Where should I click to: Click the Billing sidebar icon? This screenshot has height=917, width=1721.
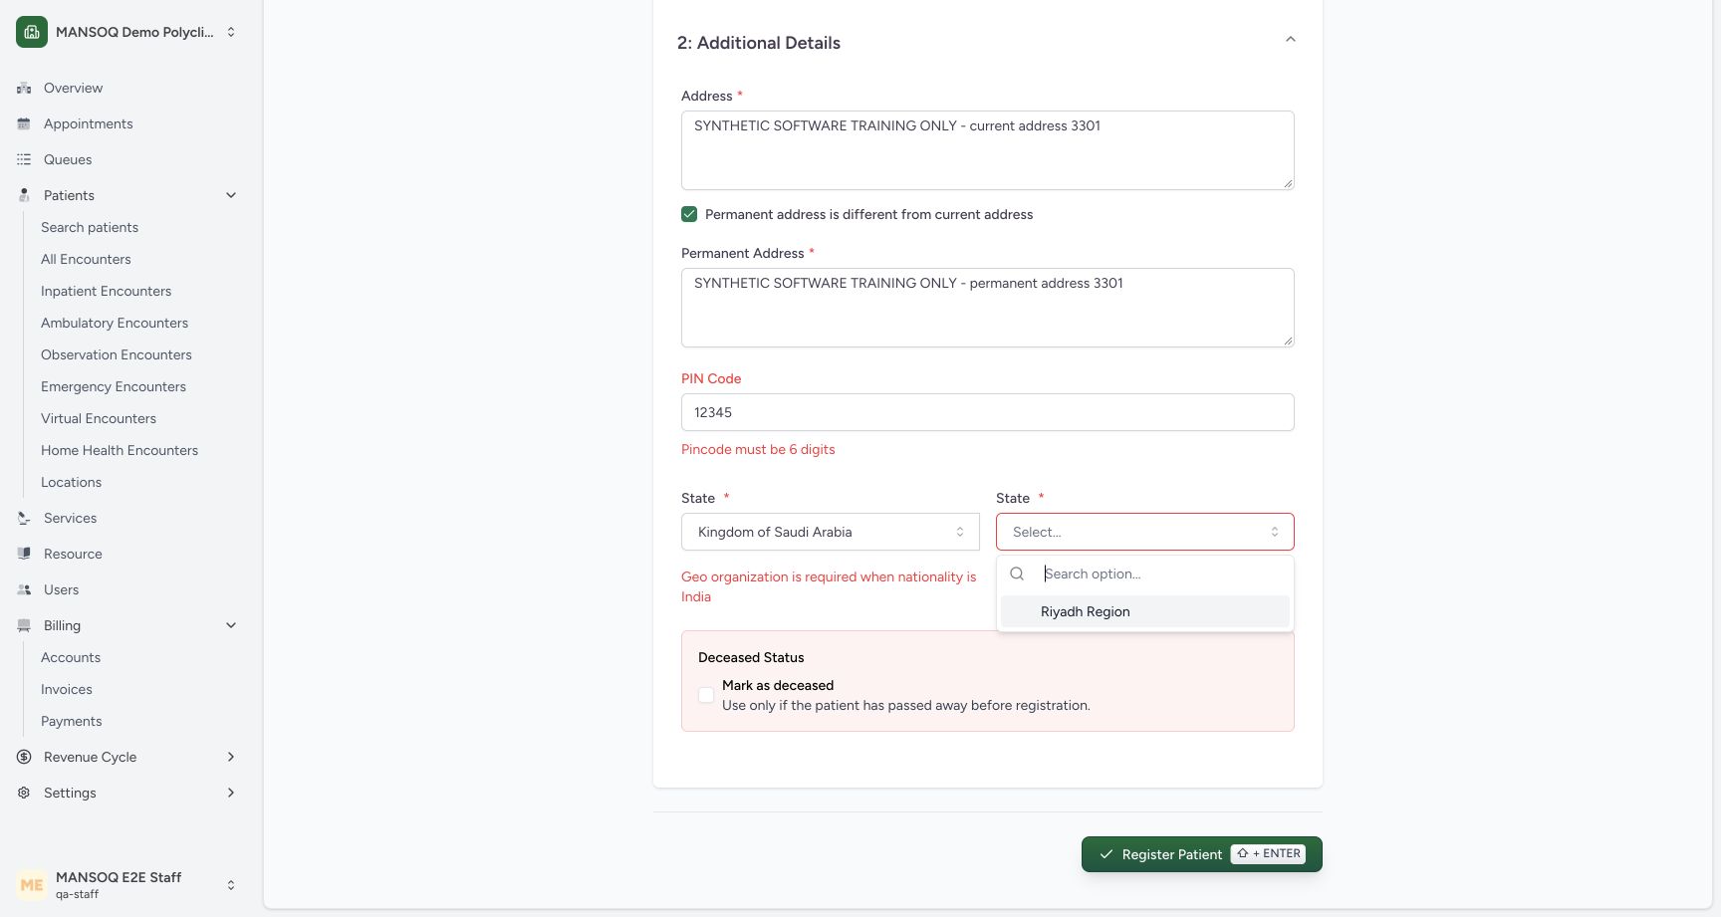click(x=24, y=625)
